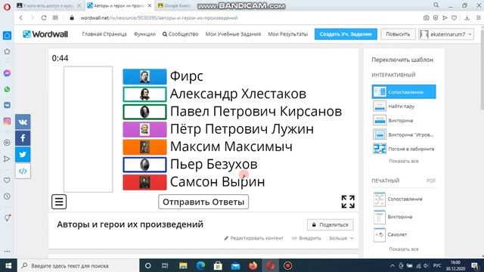Reload the page in the browser
The width and height of the screenshot is (484, 272).
pyautogui.click(x=44, y=18)
